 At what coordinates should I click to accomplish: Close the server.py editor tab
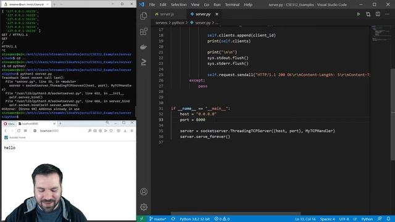point(217,14)
